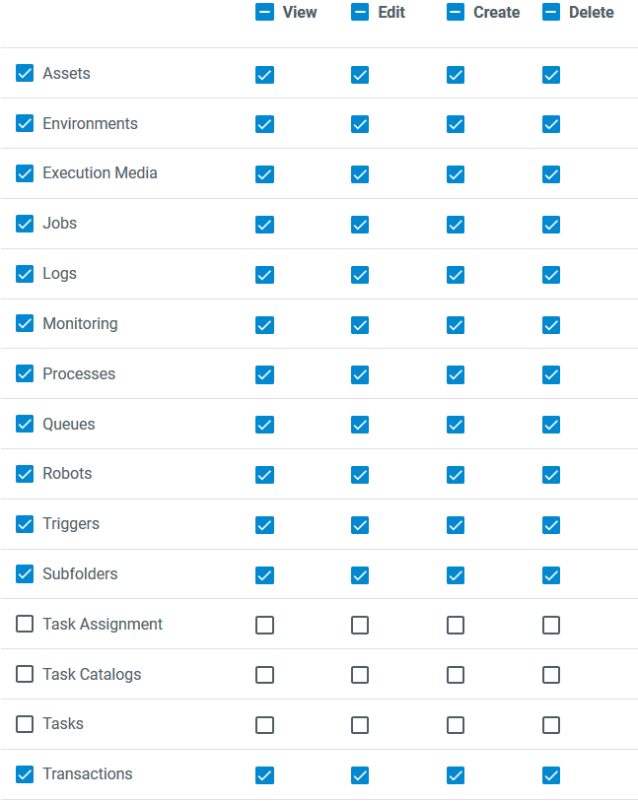This screenshot has height=801, width=638.
Task: Toggle the Delete column header checkbox
Action: [551, 13]
